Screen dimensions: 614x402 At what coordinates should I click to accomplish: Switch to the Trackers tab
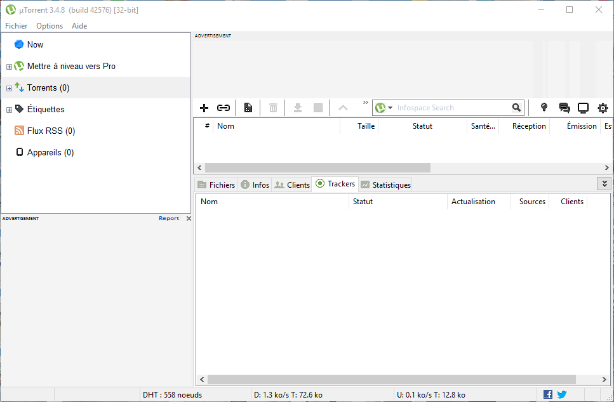(335, 184)
